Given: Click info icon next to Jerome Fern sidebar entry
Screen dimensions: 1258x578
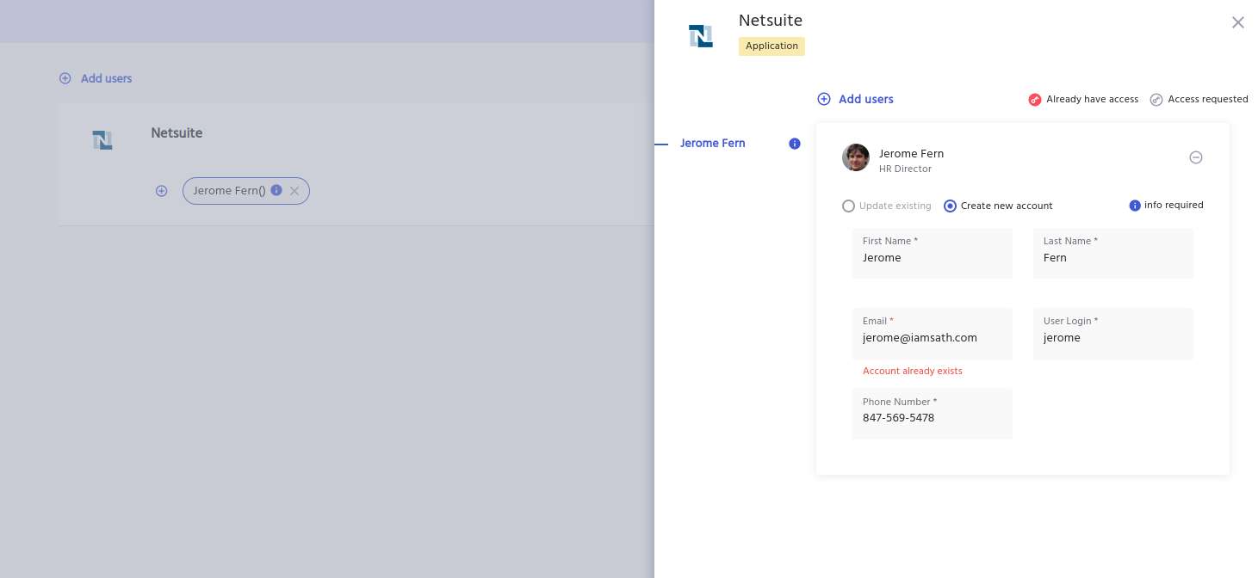Looking at the screenshot, I should point(795,144).
